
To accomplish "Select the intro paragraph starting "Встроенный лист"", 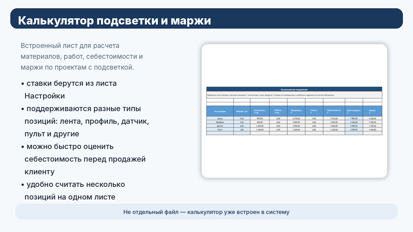I will click(x=82, y=56).
